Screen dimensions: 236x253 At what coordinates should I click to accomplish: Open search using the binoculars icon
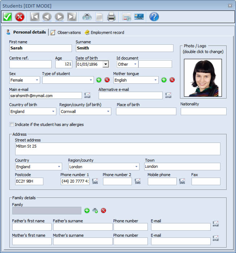pos(87,17)
